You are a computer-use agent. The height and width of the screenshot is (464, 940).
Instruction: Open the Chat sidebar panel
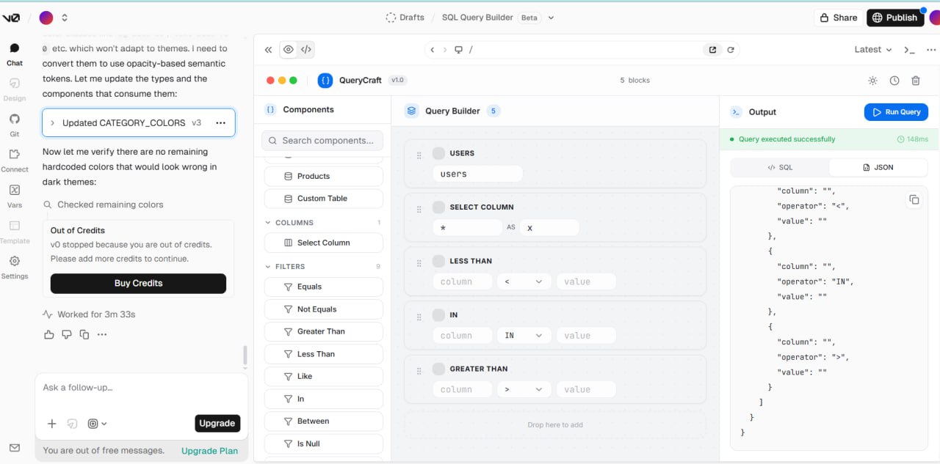point(15,54)
